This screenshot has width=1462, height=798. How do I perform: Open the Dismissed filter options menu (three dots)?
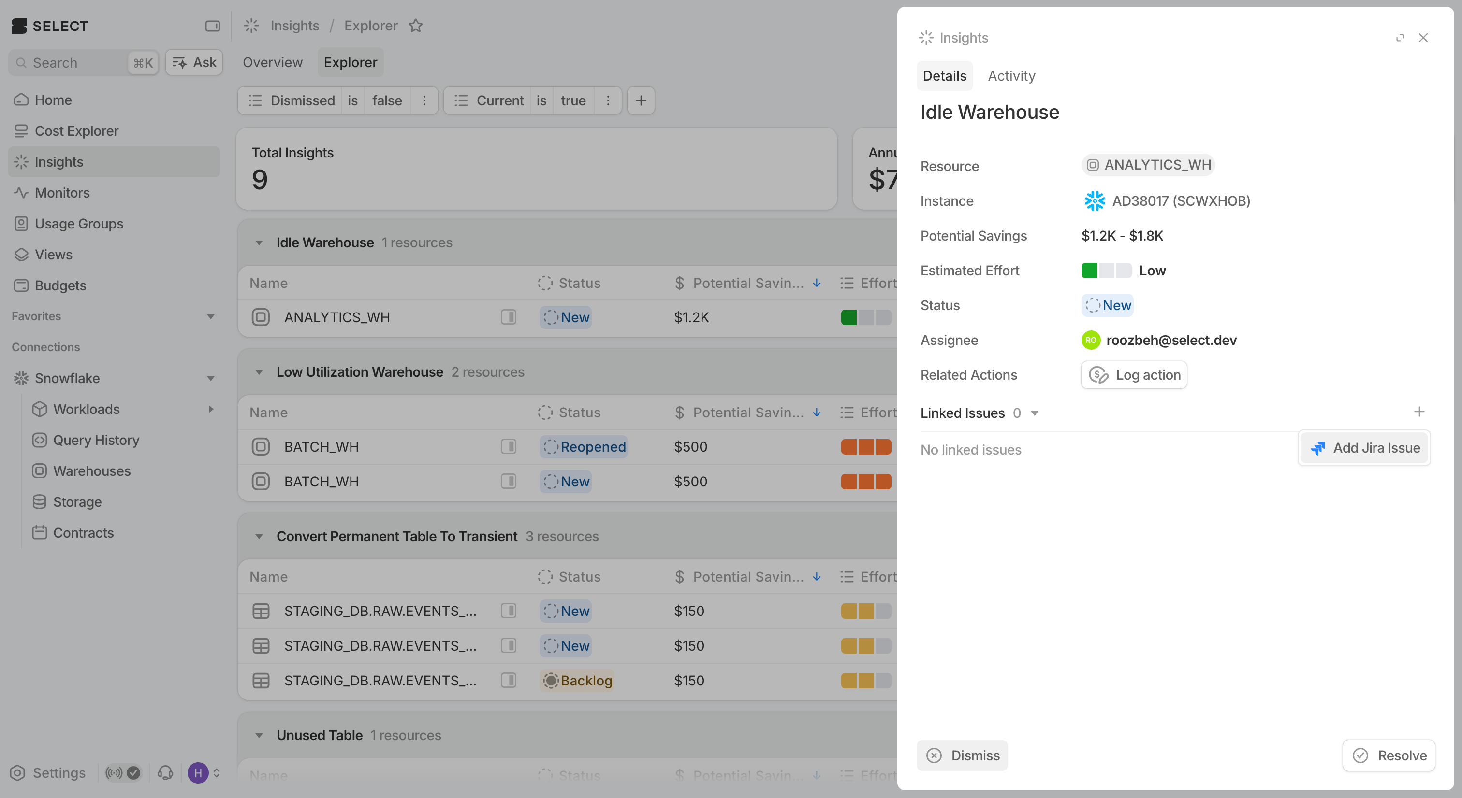(x=424, y=100)
